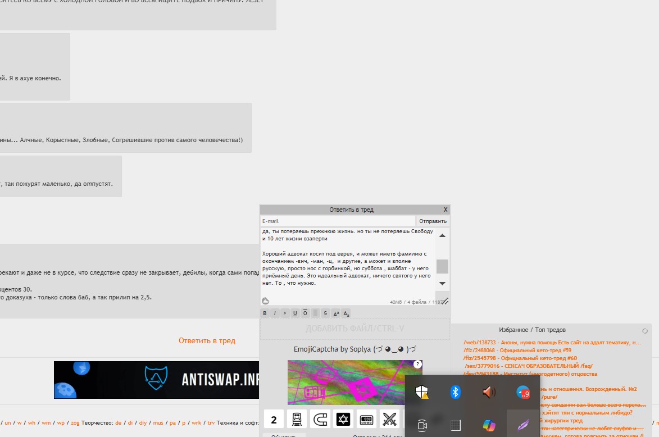This screenshot has width=659, height=437.
Task: Open the w board link
Action: click(19, 423)
